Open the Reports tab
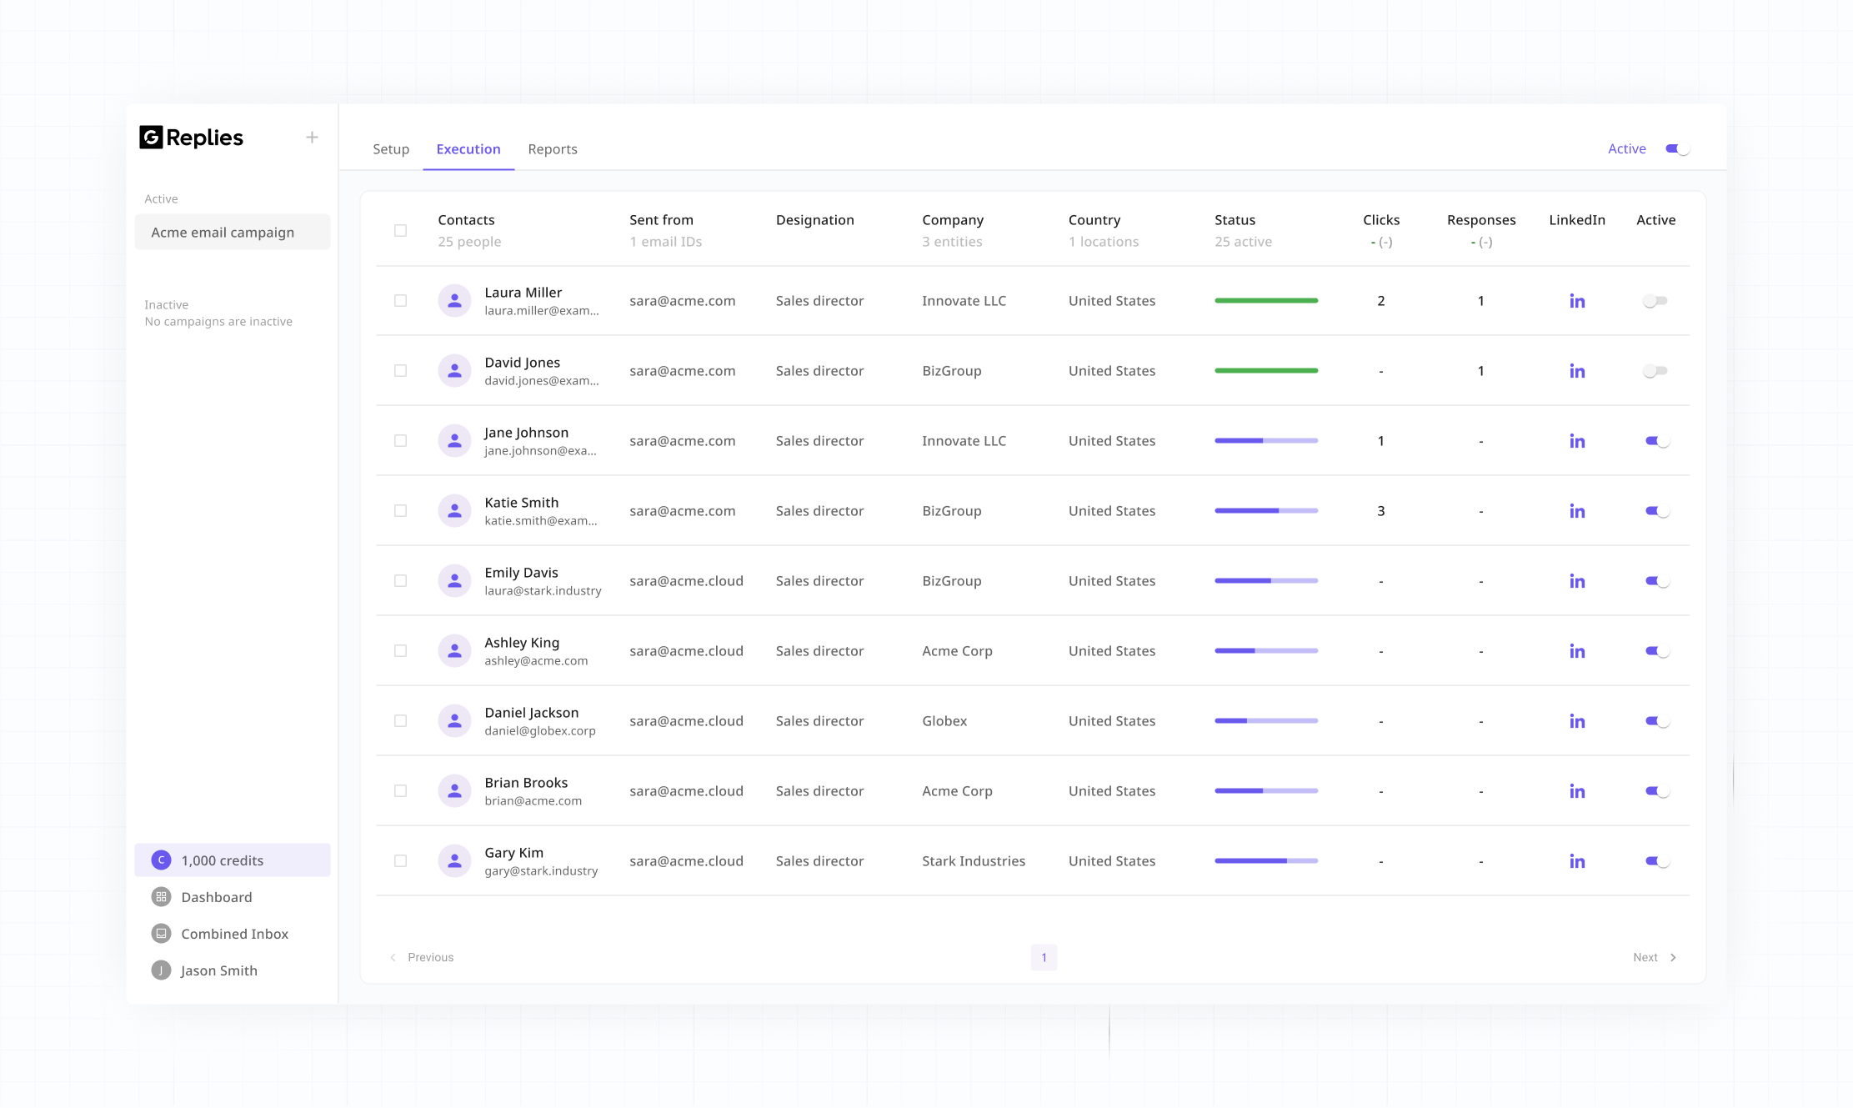 pyautogui.click(x=552, y=149)
